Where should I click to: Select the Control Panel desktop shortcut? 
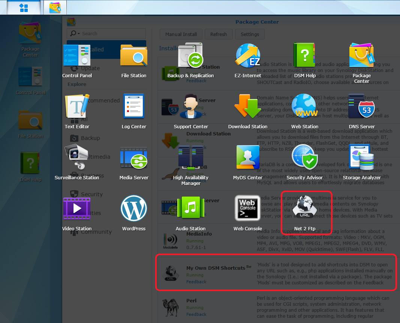click(31, 81)
